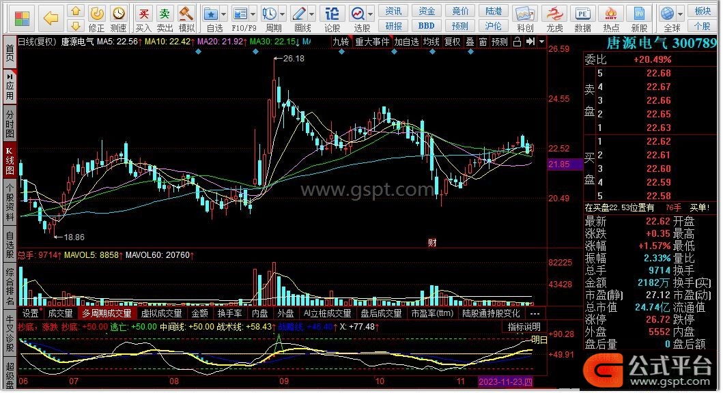This screenshot has width=723, height=393.
Task: Open the 沪伦 button
Action: [x=494, y=26]
